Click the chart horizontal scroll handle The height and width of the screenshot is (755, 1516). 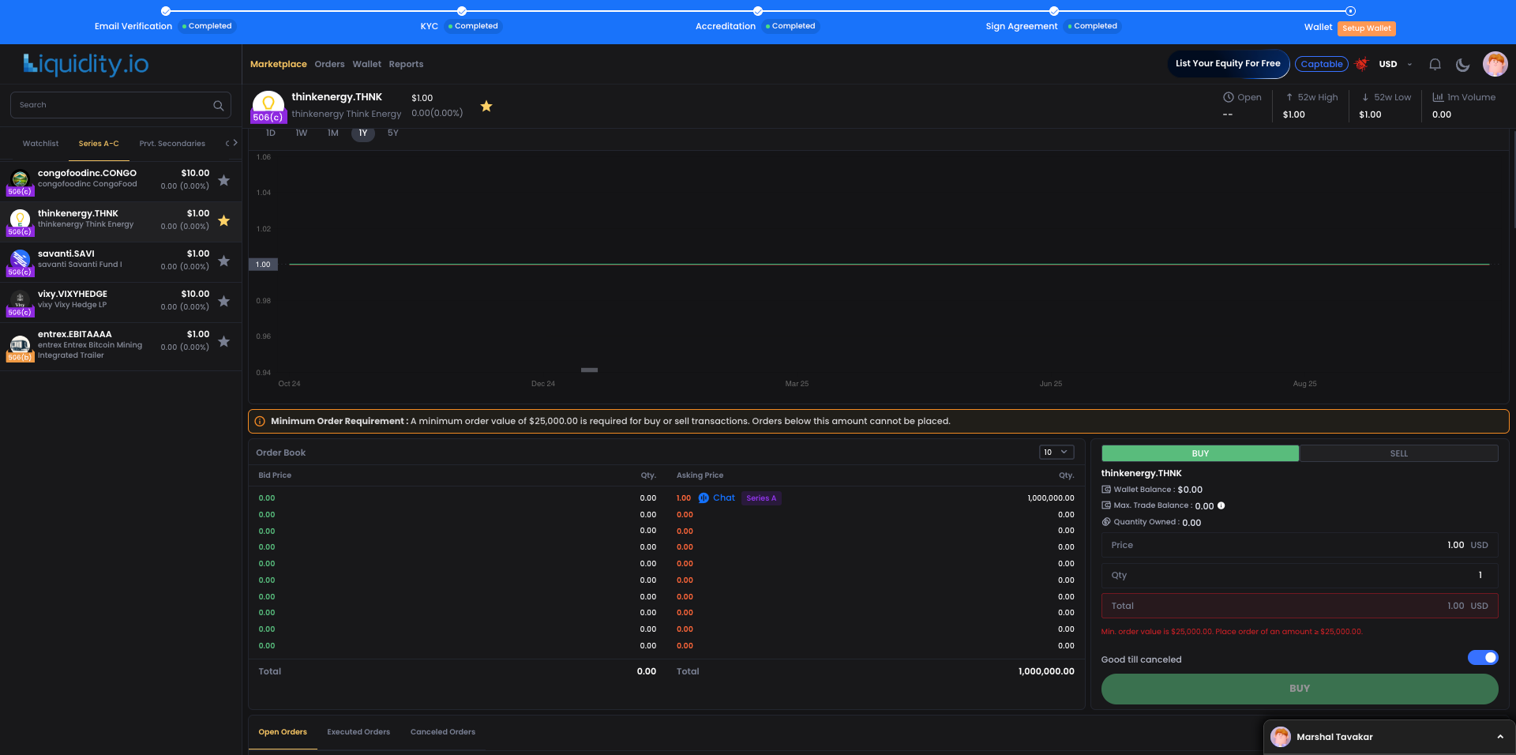[x=589, y=370]
